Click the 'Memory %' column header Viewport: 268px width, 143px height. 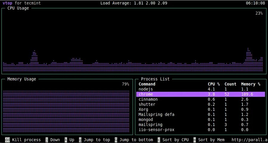(251, 84)
